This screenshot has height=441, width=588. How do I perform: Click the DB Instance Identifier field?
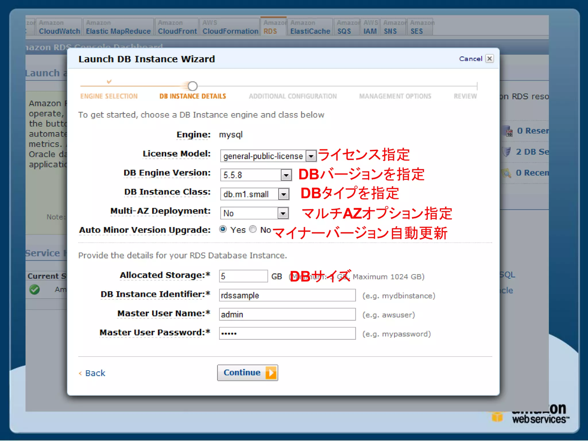pyautogui.click(x=287, y=295)
